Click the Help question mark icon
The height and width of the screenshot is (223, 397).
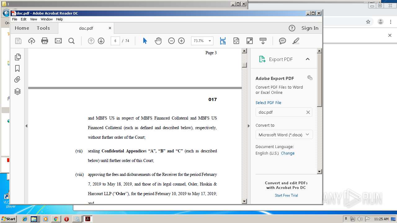pyautogui.click(x=292, y=28)
